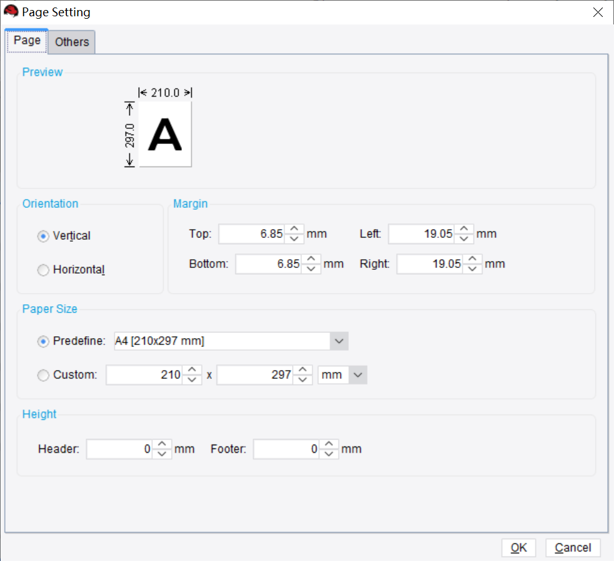Open the custom size unit dropdown showing mm
Screen dimensions: 614x561
(x=356, y=374)
